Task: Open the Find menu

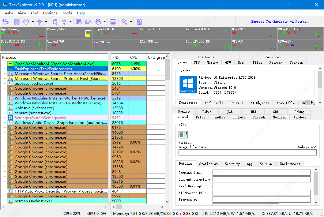Action: point(35,13)
